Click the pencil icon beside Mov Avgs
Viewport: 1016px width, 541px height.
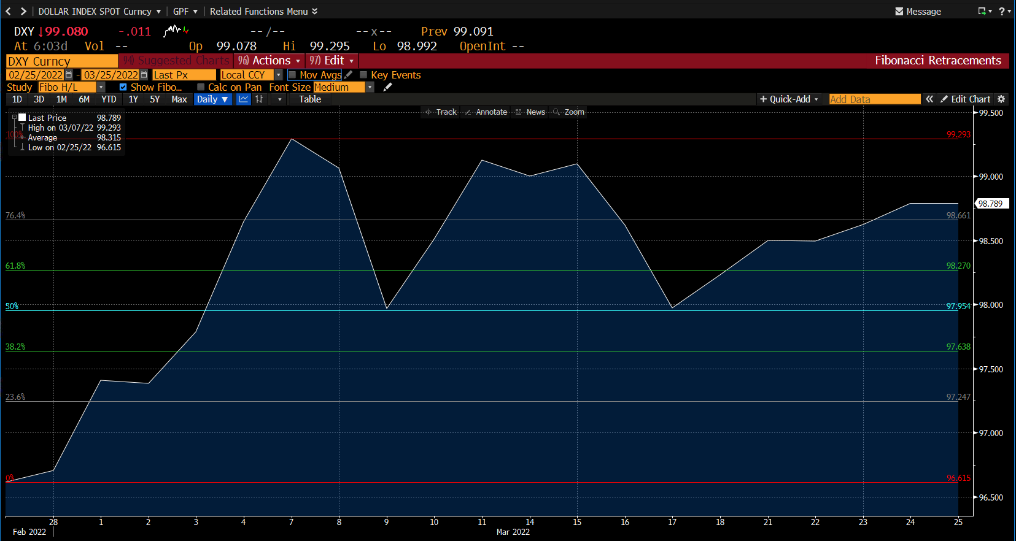[349, 75]
